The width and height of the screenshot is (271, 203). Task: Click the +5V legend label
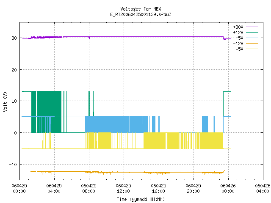239,38
